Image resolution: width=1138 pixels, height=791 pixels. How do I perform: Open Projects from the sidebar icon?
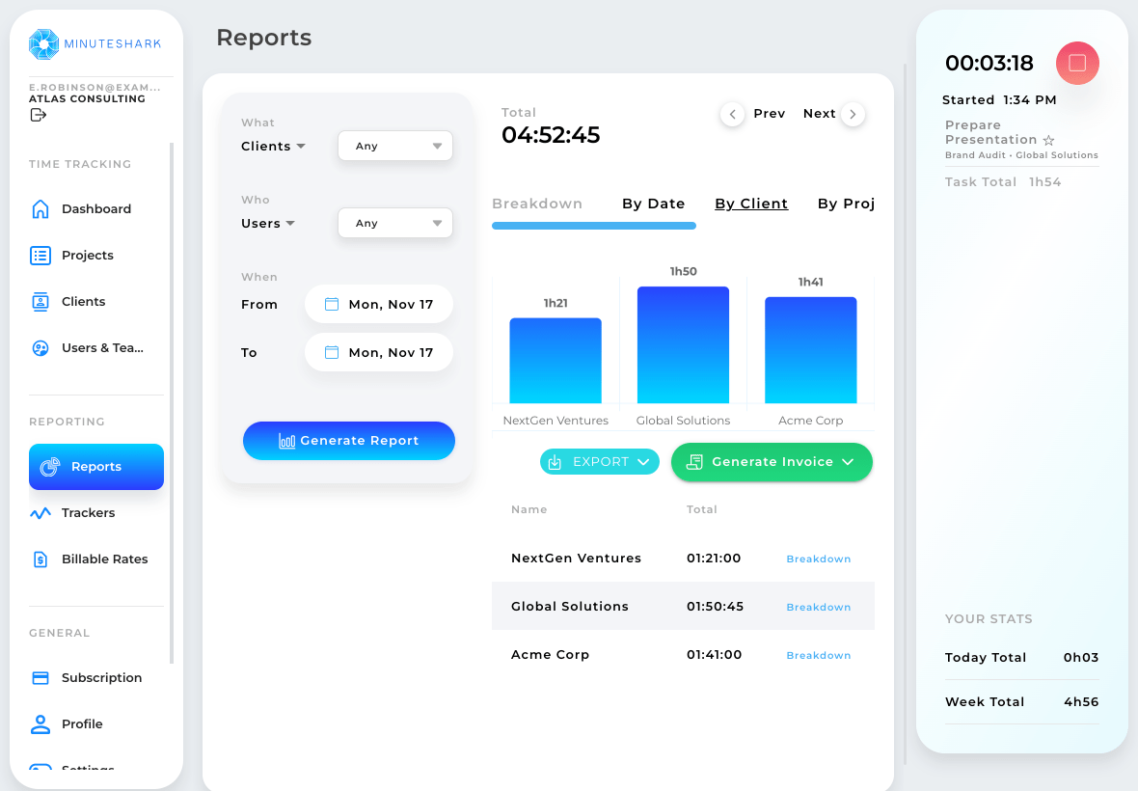click(x=39, y=255)
